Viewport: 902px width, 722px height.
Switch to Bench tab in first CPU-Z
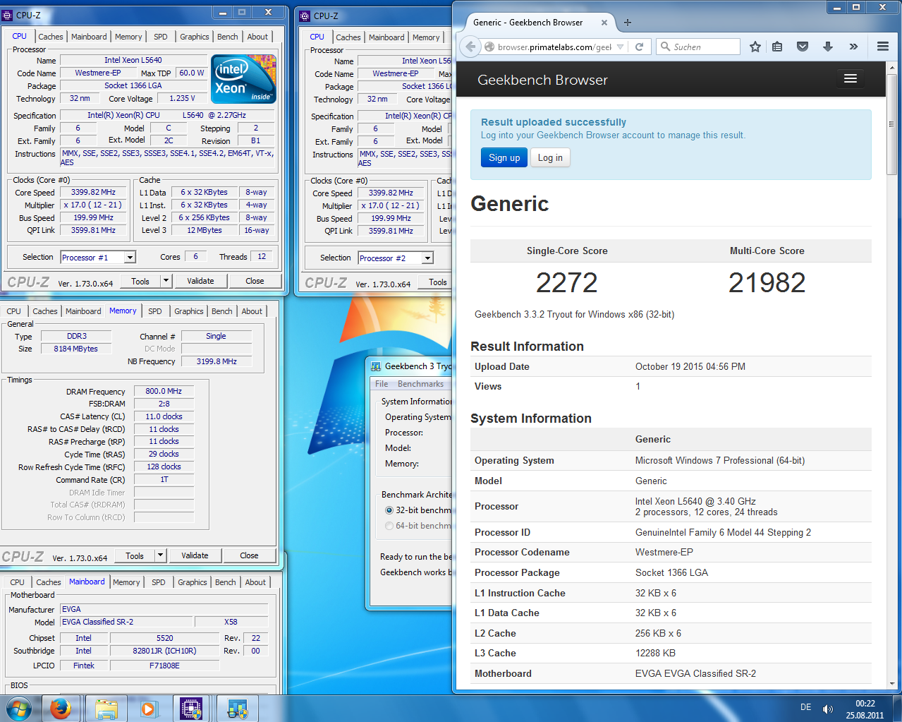point(227,37)
